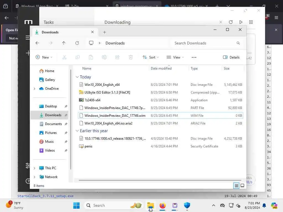Collapse the Earlier this year group
The image size is (283, 212).
pyautogui.click(x=77, y=131)
